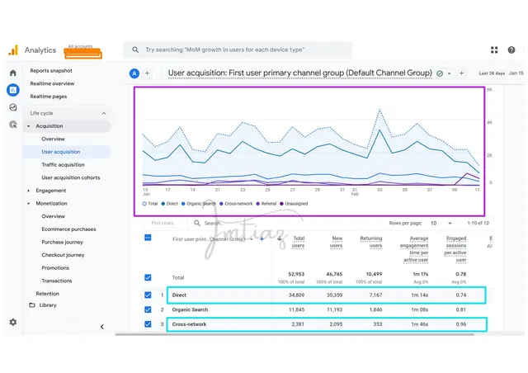Go to Home icon in left rail
Image resolution: width=528 pixels, height=373 pixels.
click(x=13, y=73)
